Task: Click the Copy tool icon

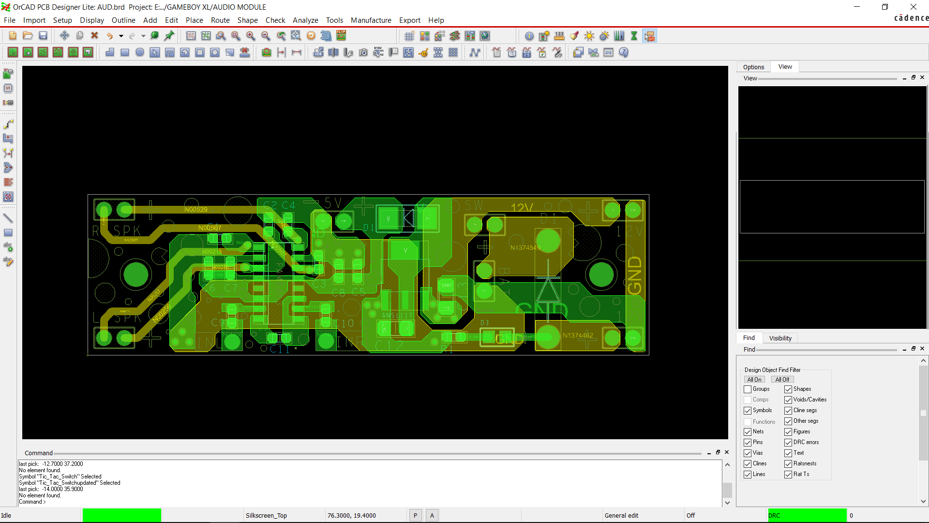Action: (80, 36)
